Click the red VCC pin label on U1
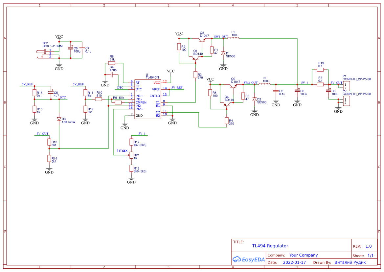The image size is (384, 272). [x=157, y=83]
